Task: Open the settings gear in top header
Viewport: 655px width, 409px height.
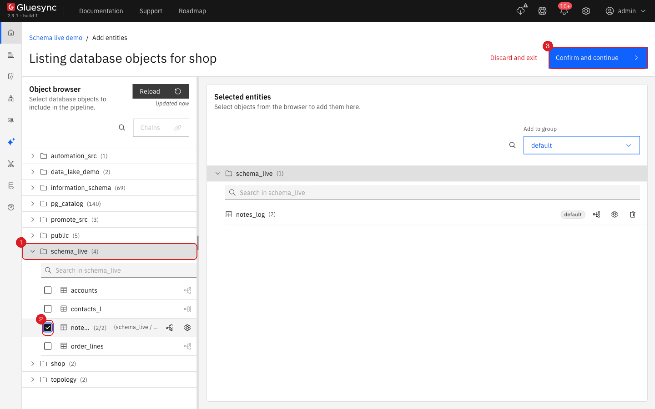Action: pyautogui.click(x=586, y=11)
